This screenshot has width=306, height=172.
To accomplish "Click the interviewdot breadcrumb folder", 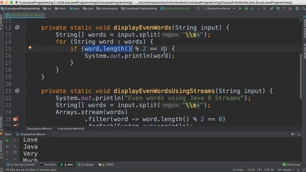I will pos(107,9).
